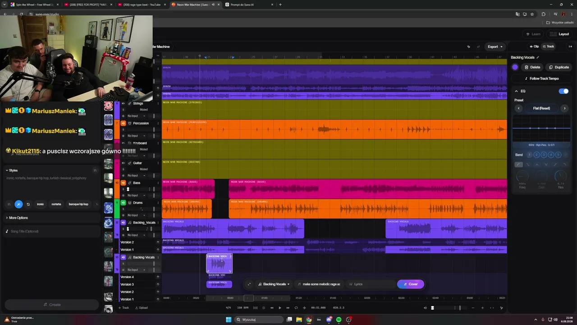This screenshot has width=577, height=325.
Task: Rewind the playback
Action: tap(272, 308)
